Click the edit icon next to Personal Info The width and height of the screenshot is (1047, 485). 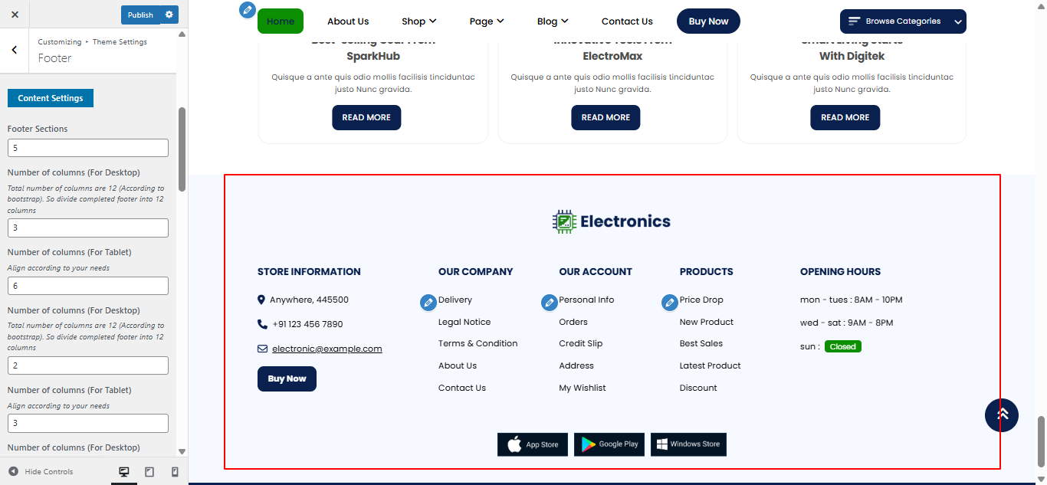549,302
